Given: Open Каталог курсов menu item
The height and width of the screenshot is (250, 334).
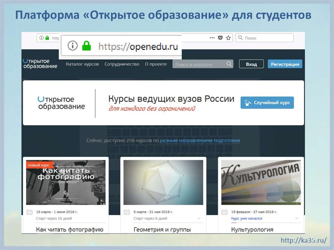Looking at the screenshot, I should coord(82,64).
